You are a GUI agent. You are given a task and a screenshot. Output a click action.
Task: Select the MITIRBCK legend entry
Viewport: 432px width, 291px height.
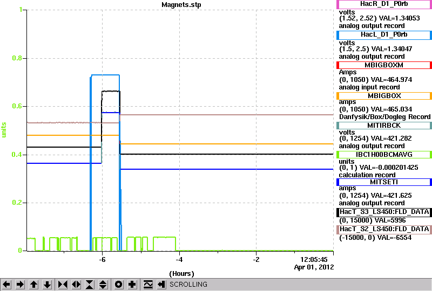tap(384, 126)
